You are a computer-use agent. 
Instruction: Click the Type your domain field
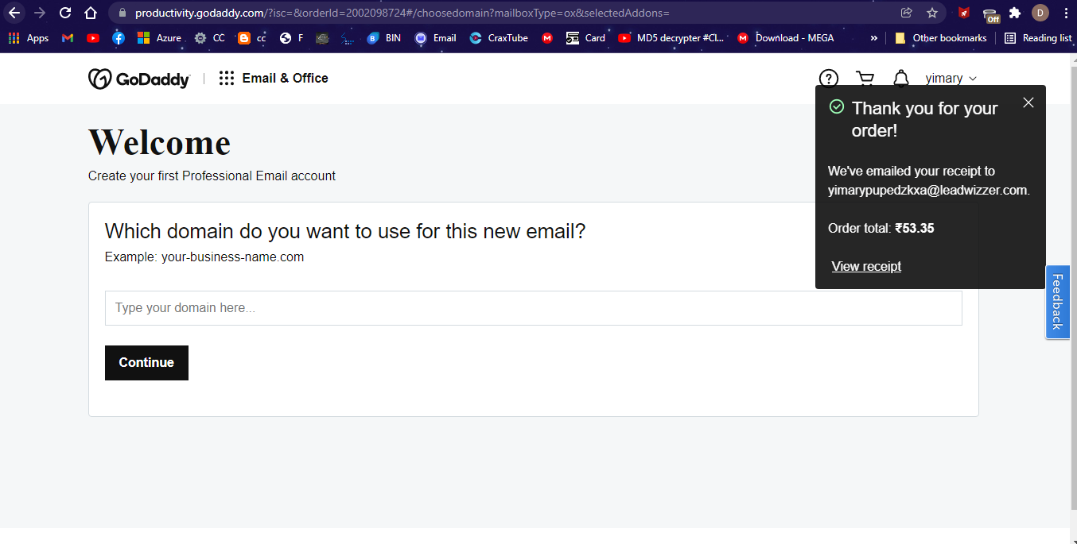point(534,308)
